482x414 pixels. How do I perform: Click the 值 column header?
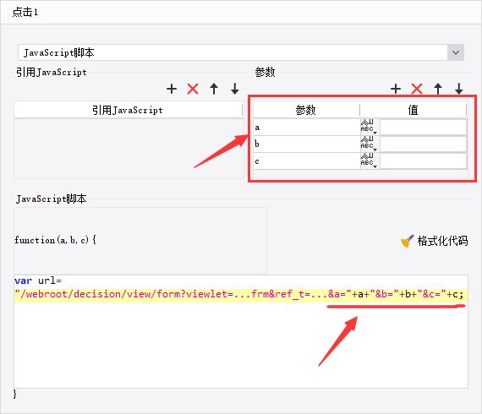pos(414,110)
